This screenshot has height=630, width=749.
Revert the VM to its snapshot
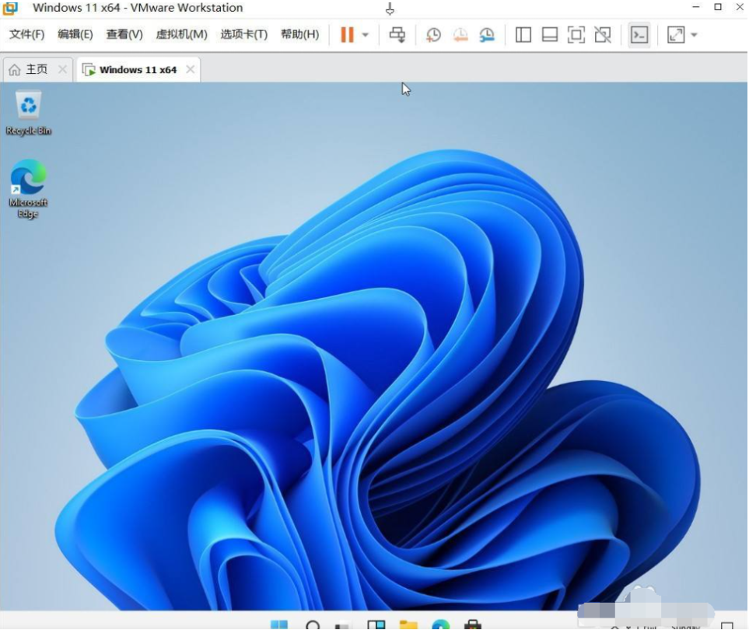coord(460,34)
